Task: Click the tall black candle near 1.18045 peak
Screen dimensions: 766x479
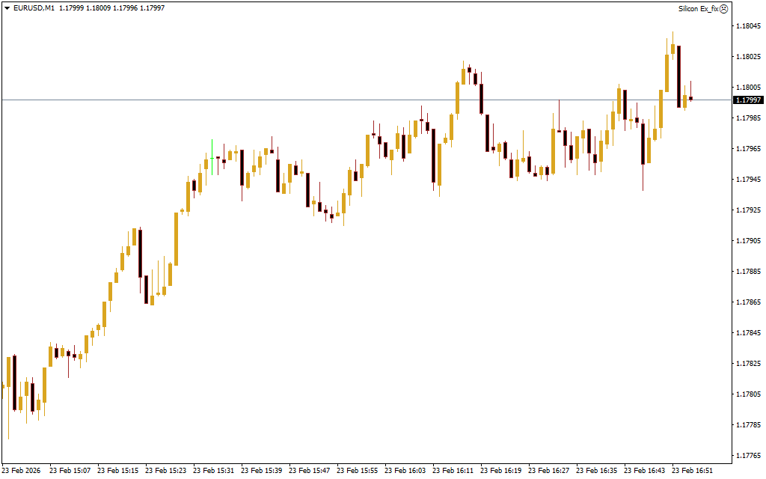Action: tap(678, 75)
